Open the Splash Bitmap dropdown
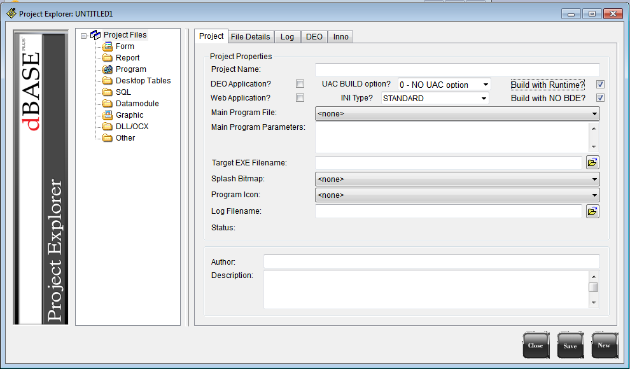Image resolution: width=630 pixels, height=369 pixels. (x=458, y=179)
